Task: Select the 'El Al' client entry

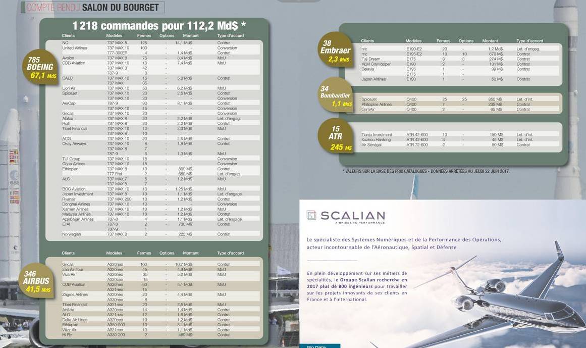Action: tap(66, 224)
